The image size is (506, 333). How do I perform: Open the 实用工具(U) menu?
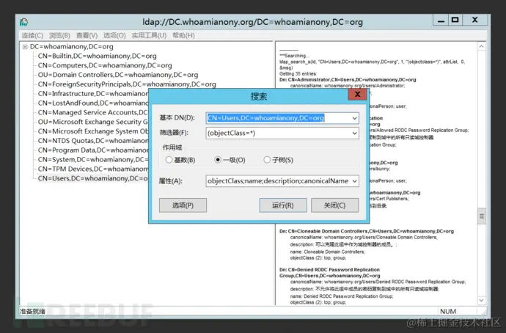pos(149,35)
